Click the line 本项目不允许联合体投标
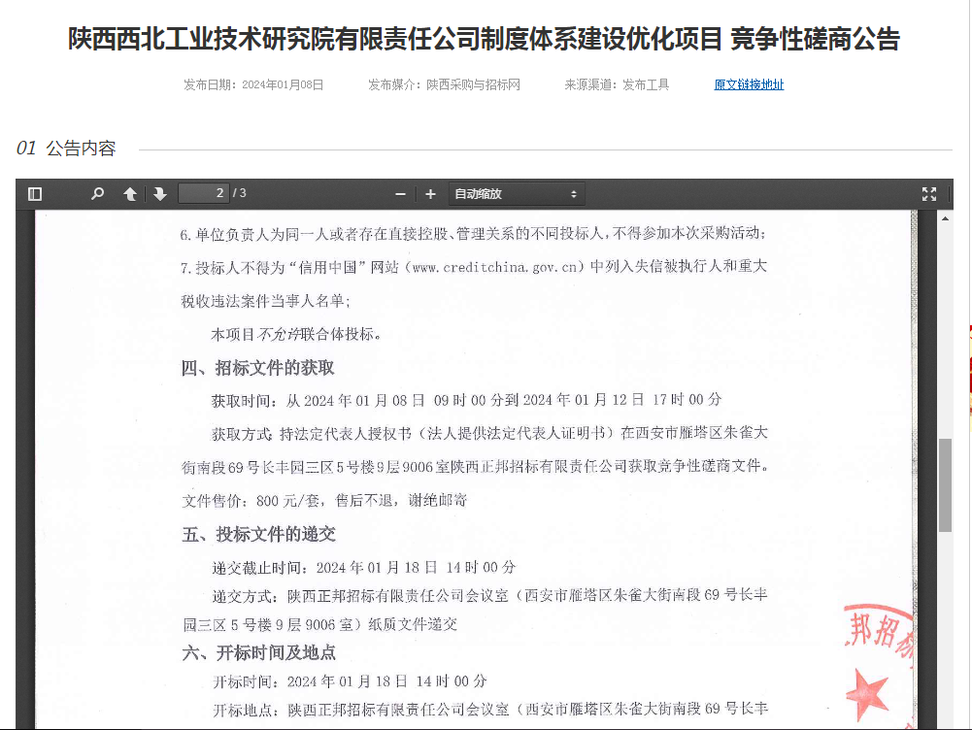The height and width of the screenshot is (730, 972). tap(296, 335)
